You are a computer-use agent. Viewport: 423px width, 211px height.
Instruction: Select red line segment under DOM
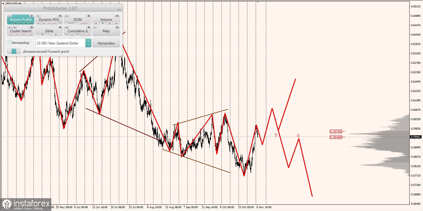84,23
